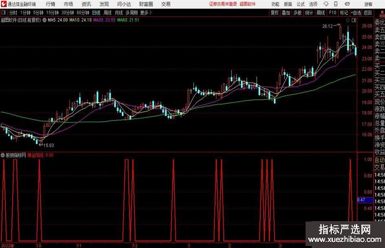
Task: Switch to 周线 weekly period
Action: (x=108, y=13)
